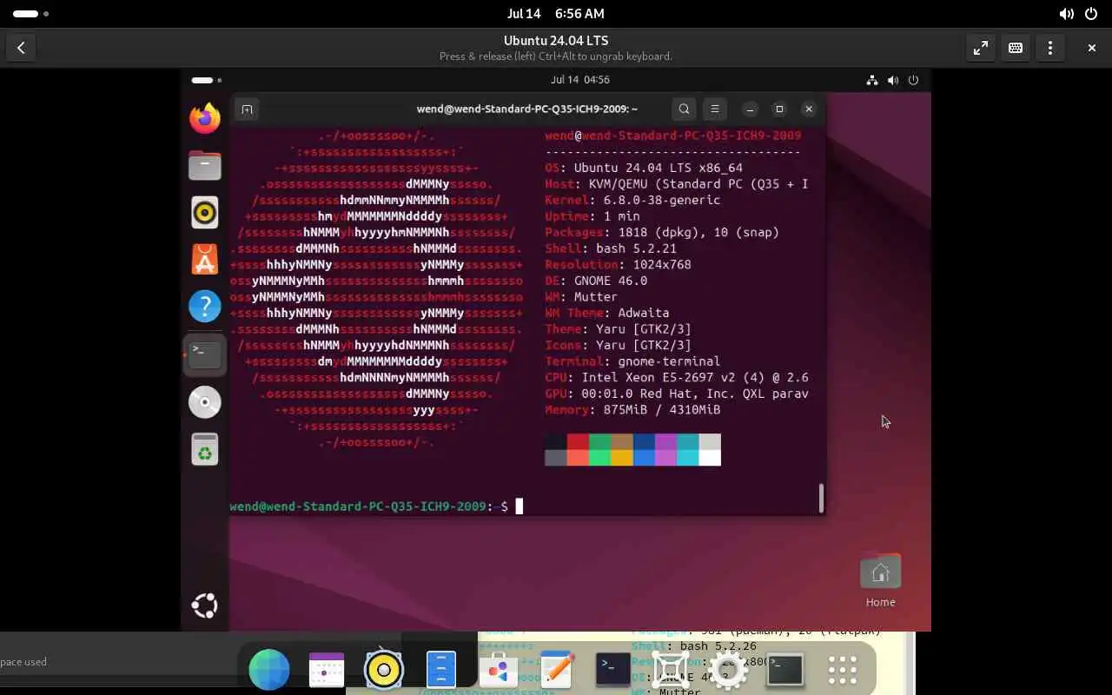Click terminal prompt input after $
The width and height of the screenshot is (1112, 695).
520,506
